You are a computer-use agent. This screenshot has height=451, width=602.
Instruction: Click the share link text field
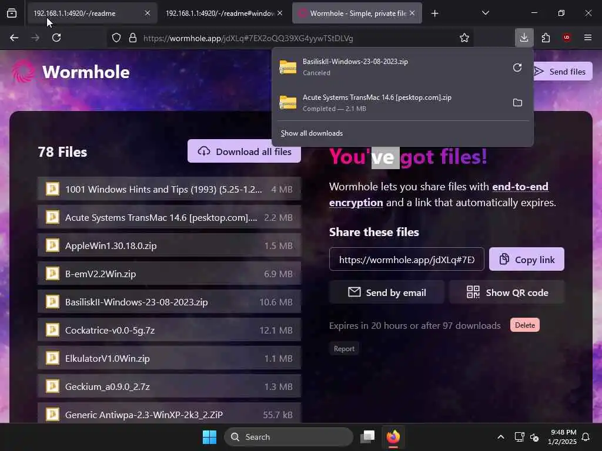pyautogui.click(x=407, y=260)
